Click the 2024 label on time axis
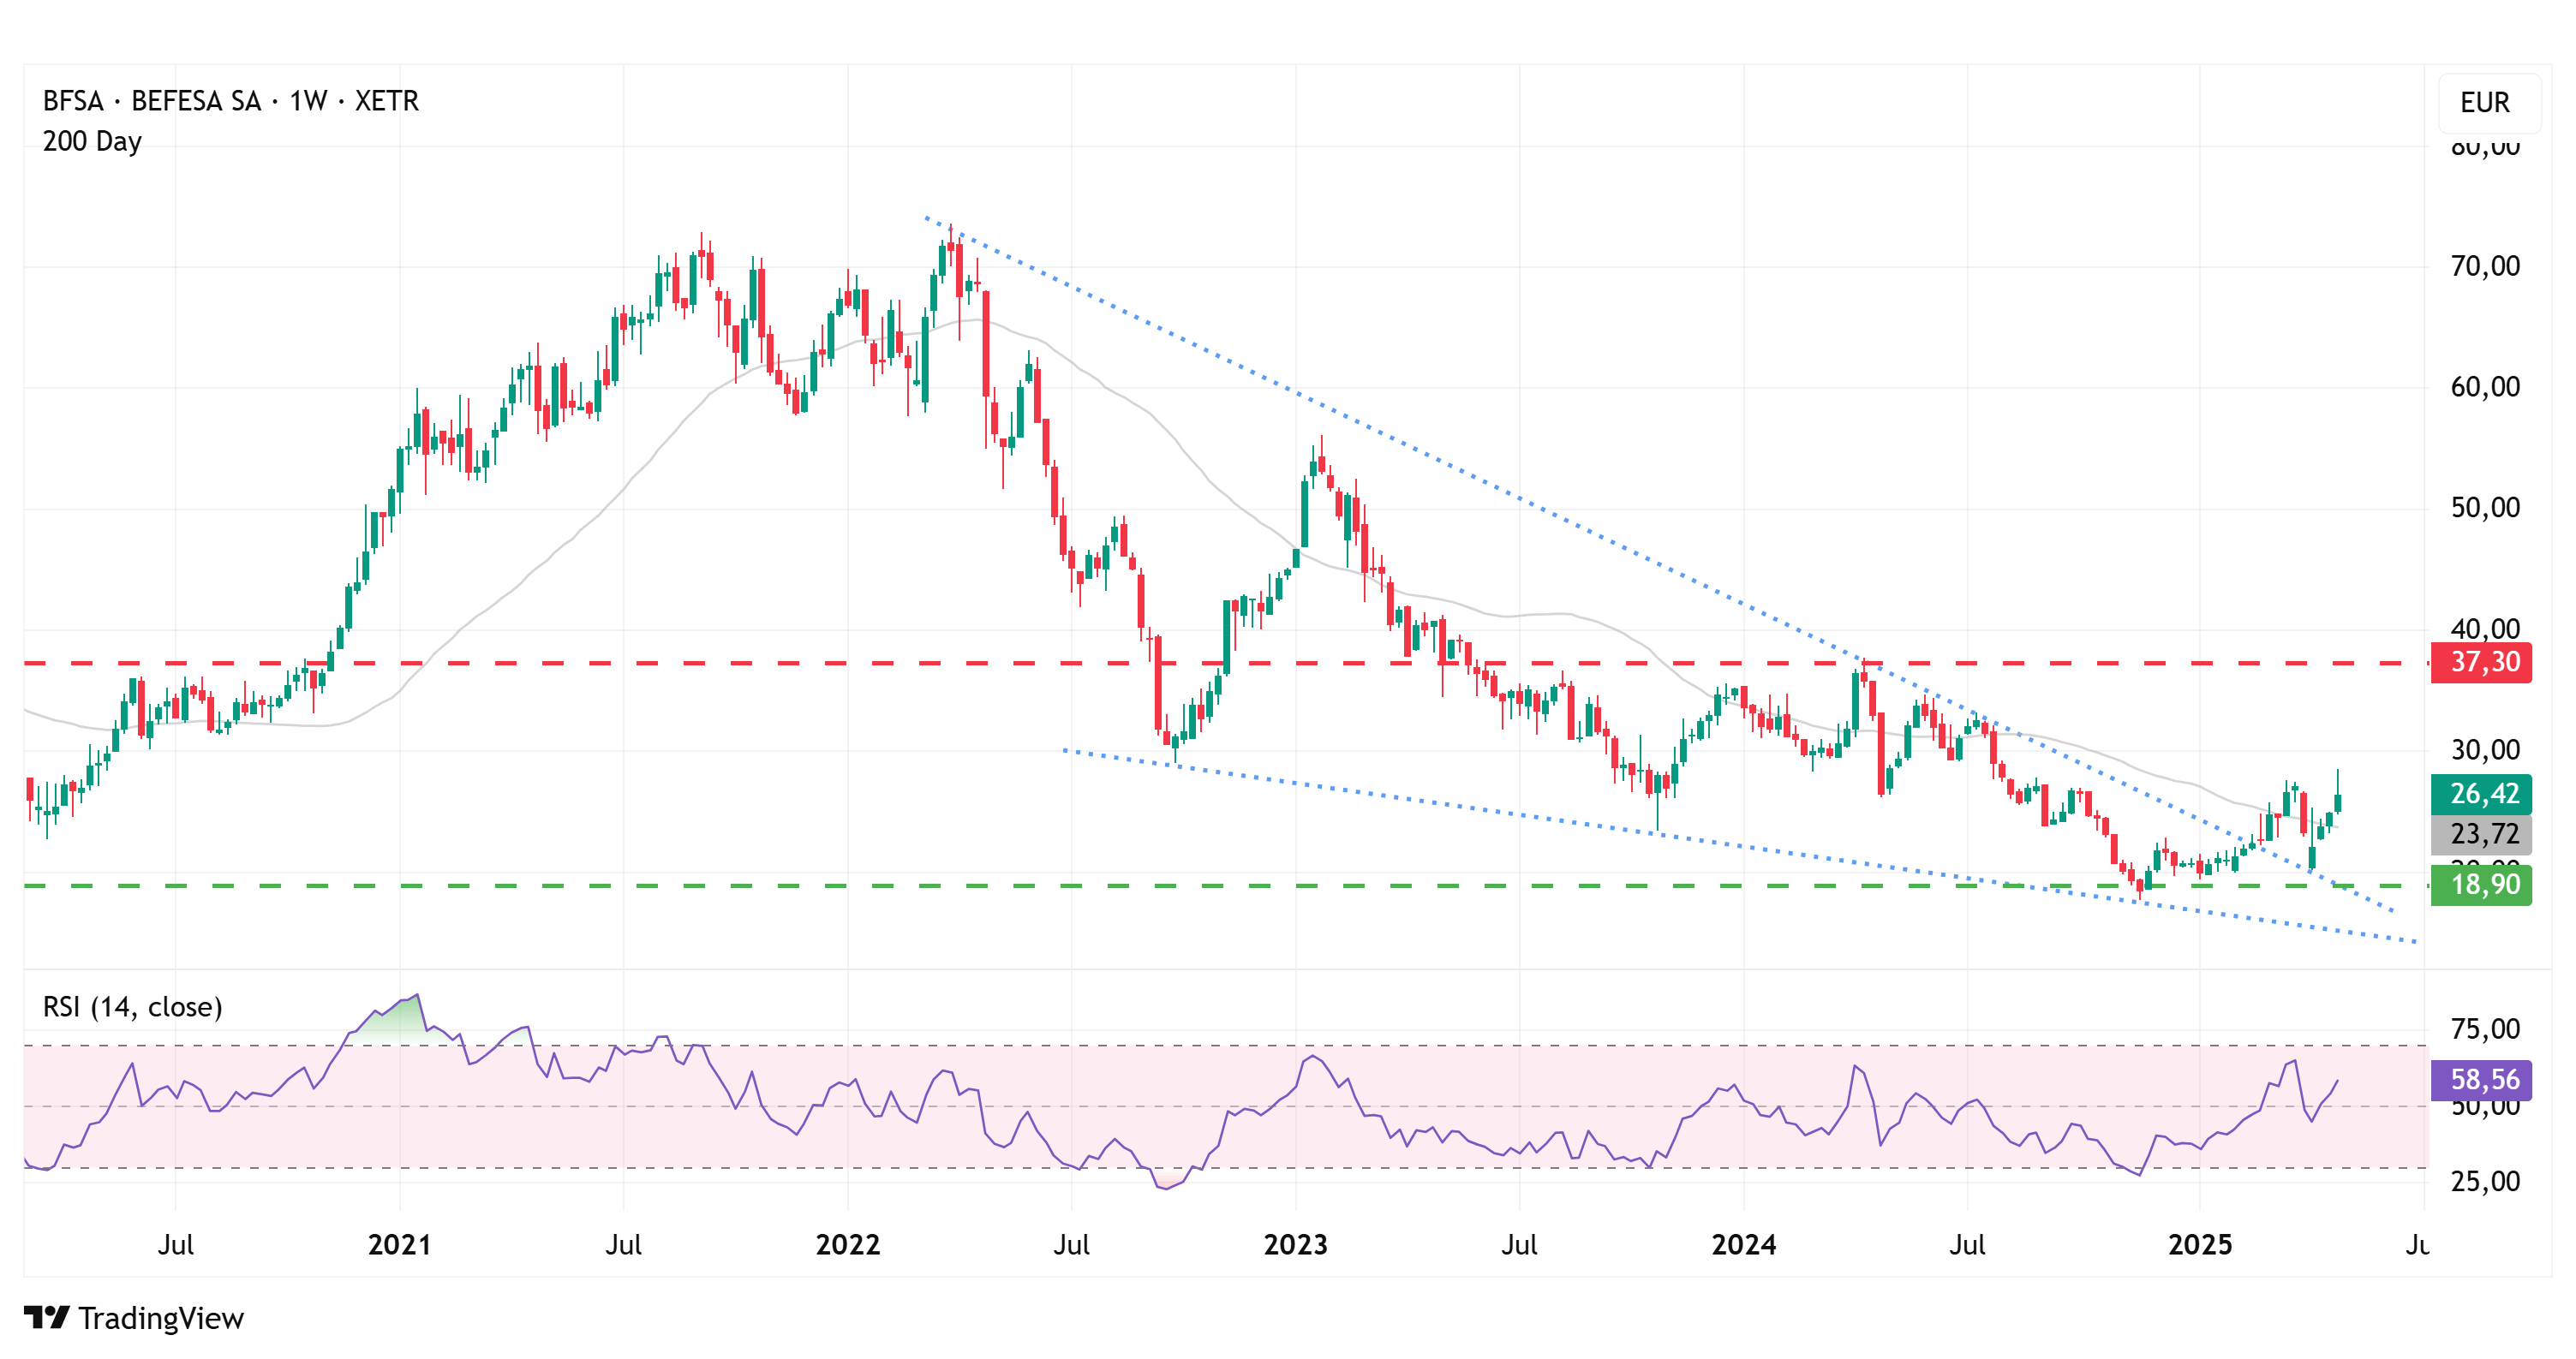 (x=1743, y=1244)
